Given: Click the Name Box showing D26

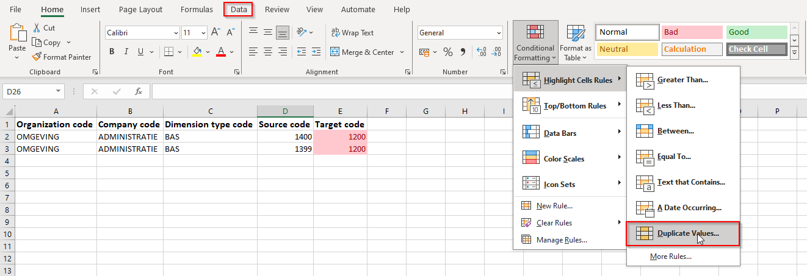Looking at the screenshot, I should [x=28, y=91].
